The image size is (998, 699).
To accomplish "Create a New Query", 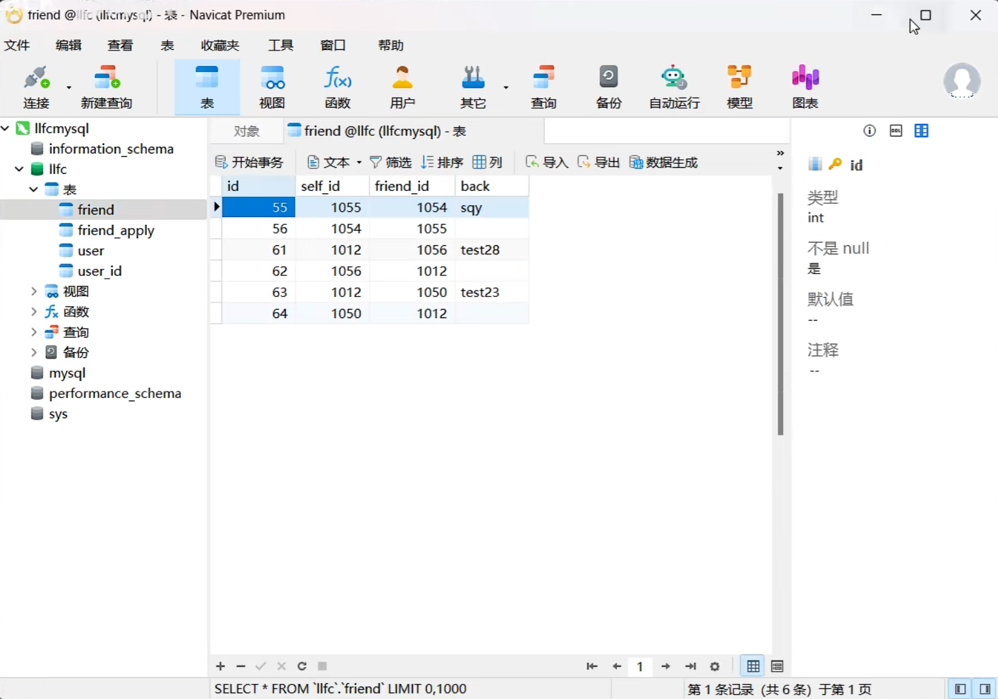I will pyautogui.click(x=106, y=87).
